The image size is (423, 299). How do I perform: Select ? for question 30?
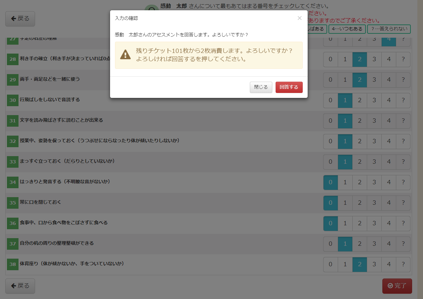(x=403, y=101)
